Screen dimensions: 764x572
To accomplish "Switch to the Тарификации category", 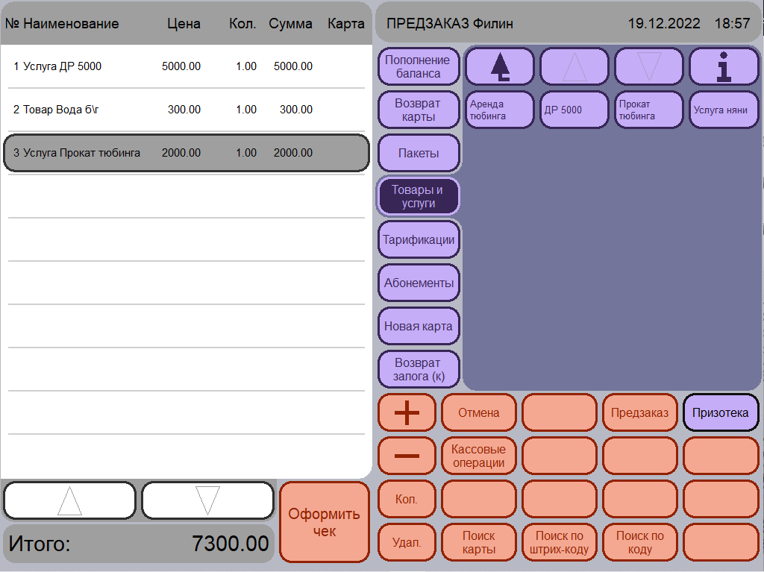I will pos(419,239).
